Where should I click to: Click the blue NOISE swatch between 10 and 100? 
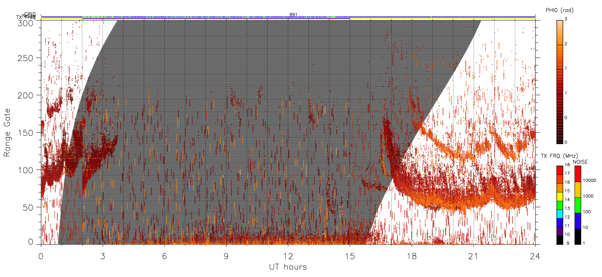click(578, 221)
